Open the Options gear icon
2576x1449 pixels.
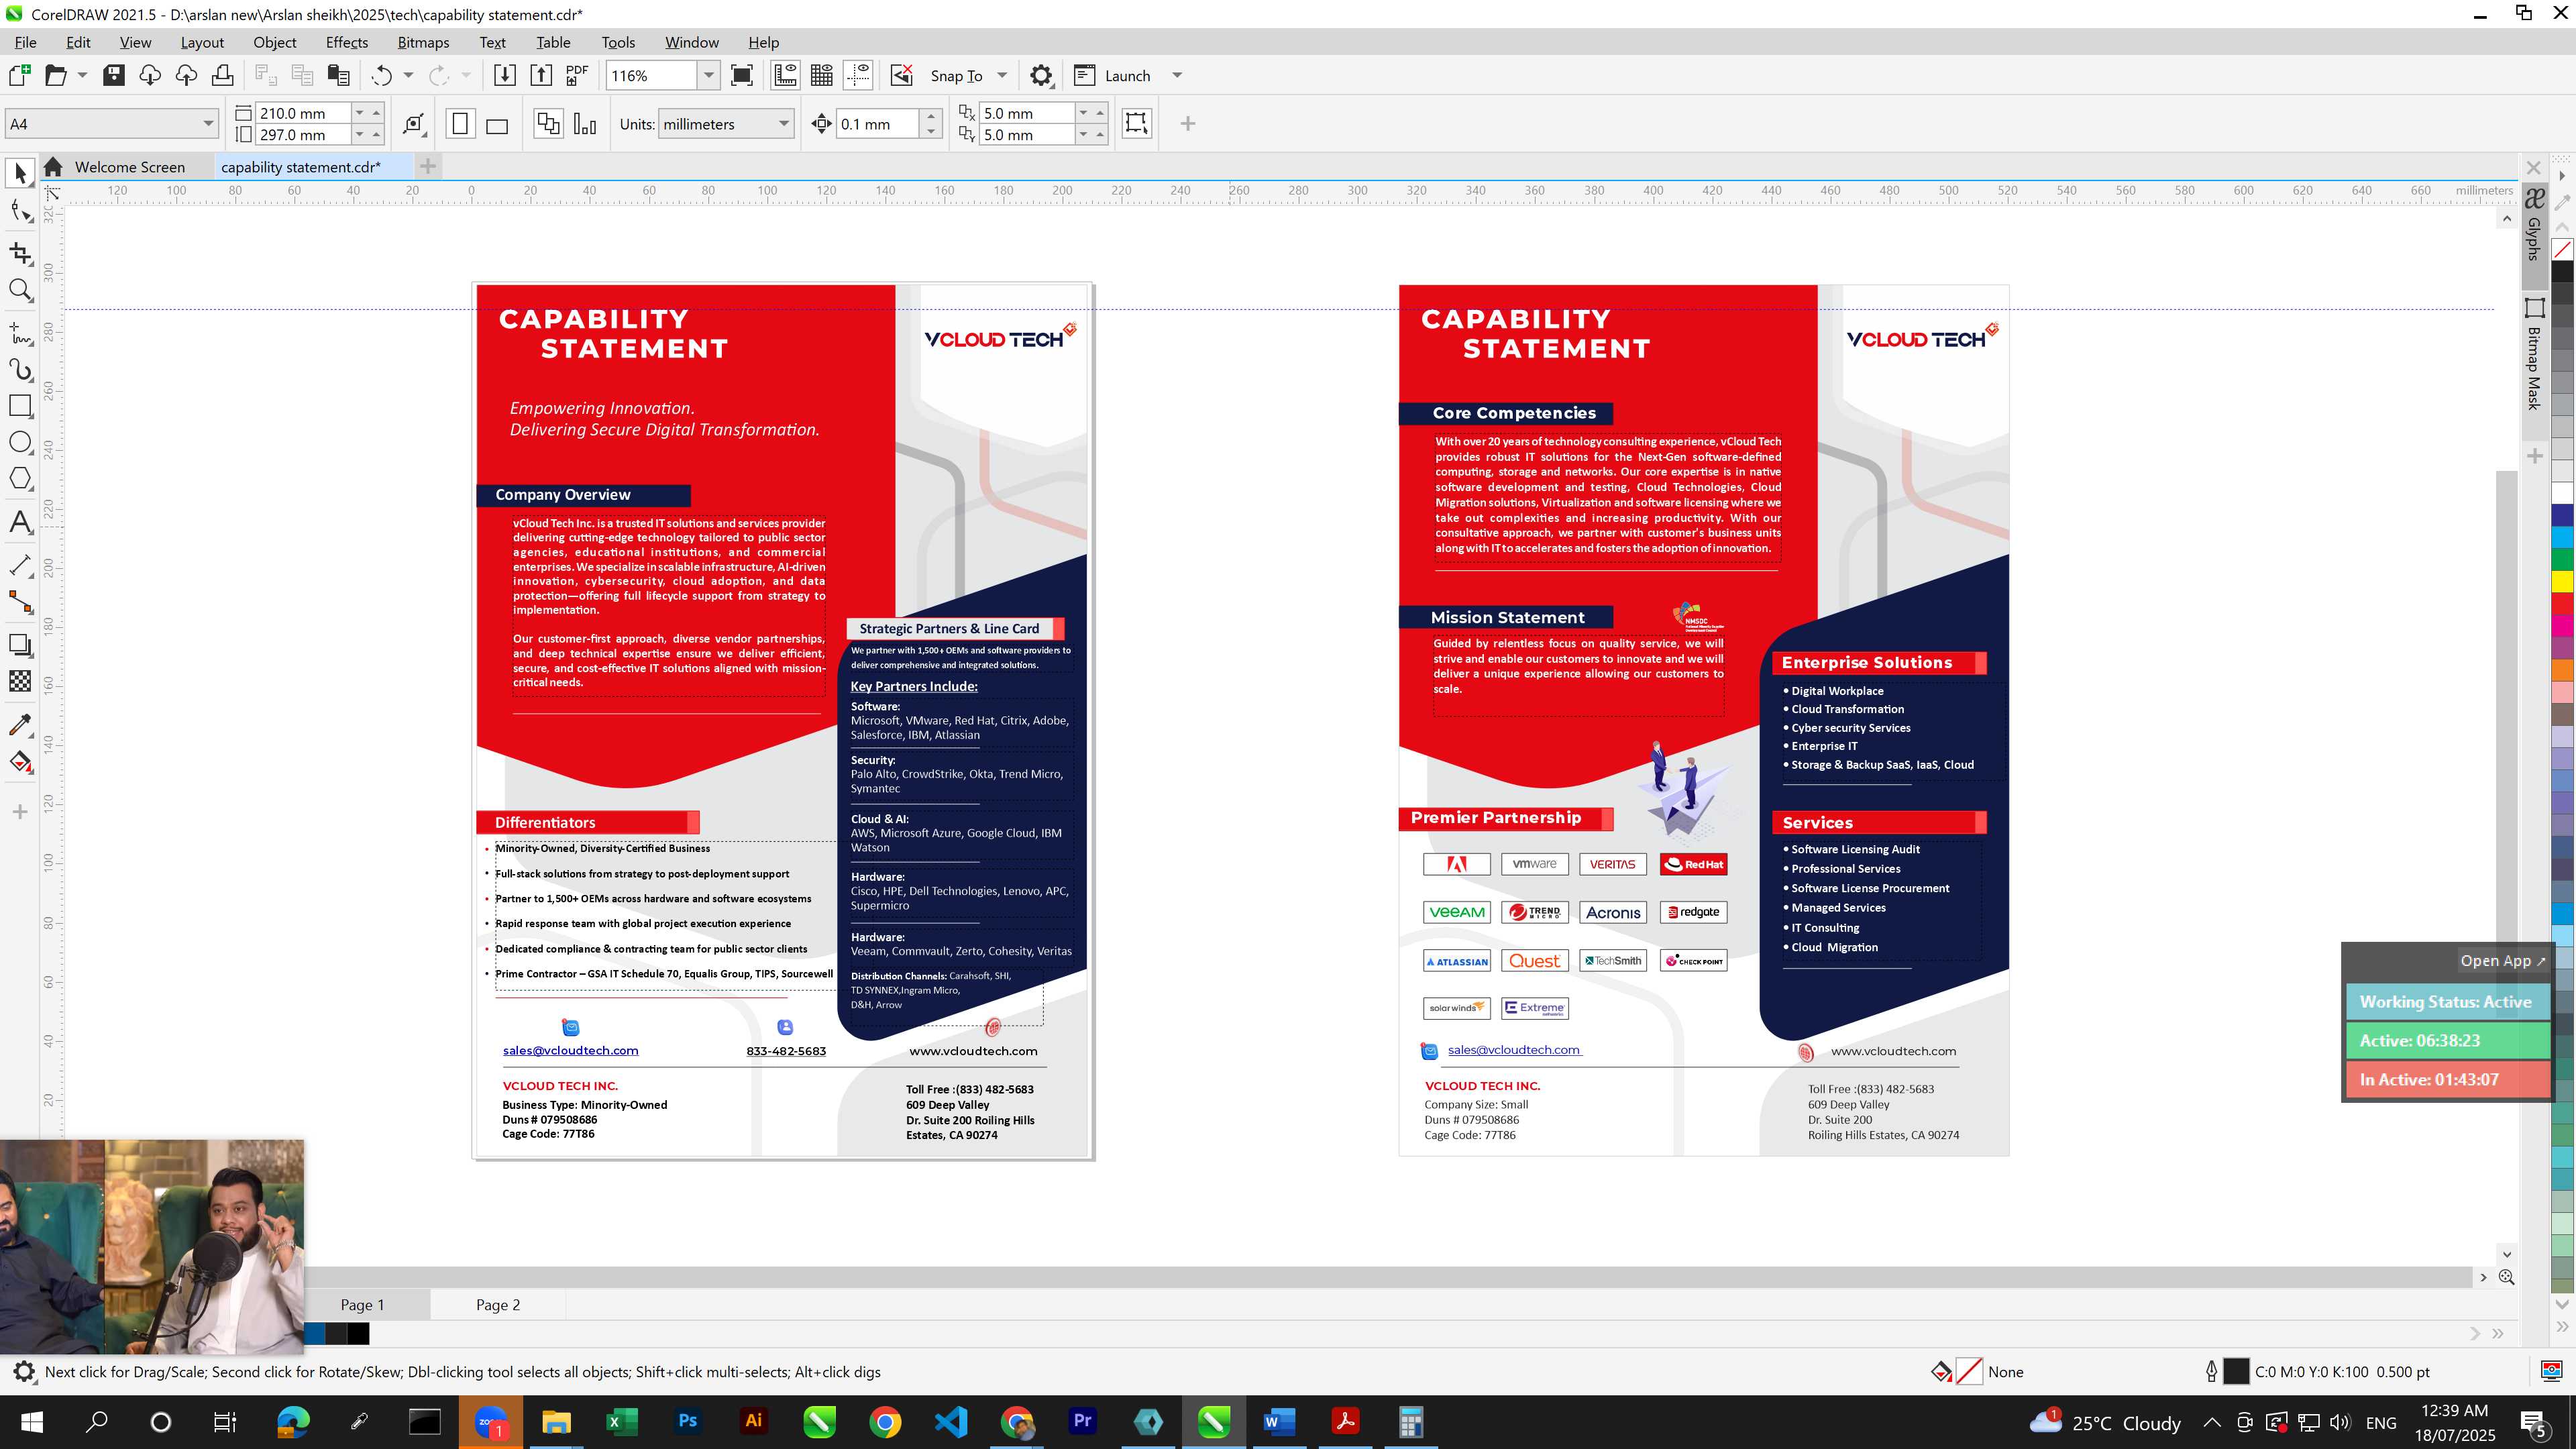(x=1041, y=76)
